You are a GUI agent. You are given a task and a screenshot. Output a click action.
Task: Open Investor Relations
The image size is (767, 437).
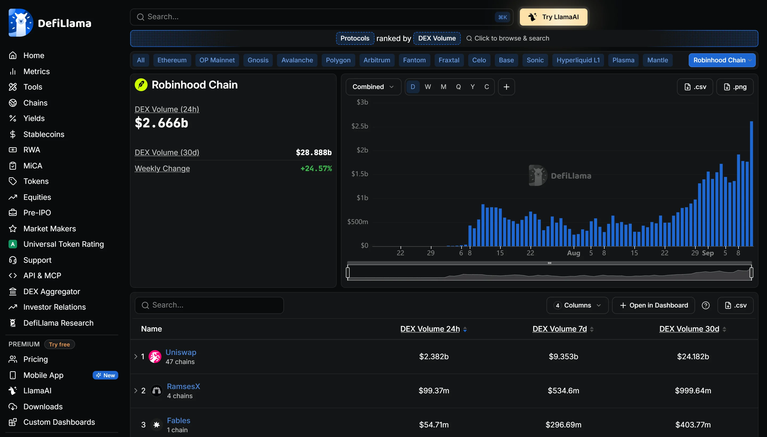[x=55, y=307]
